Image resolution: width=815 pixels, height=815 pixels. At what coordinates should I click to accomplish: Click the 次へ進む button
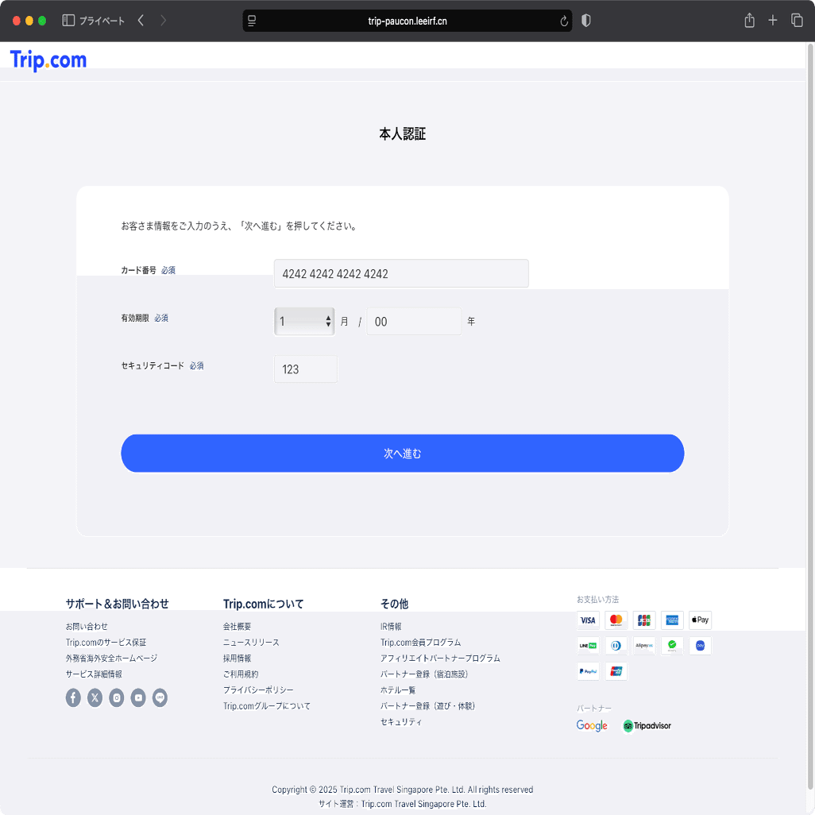(402, 454)
